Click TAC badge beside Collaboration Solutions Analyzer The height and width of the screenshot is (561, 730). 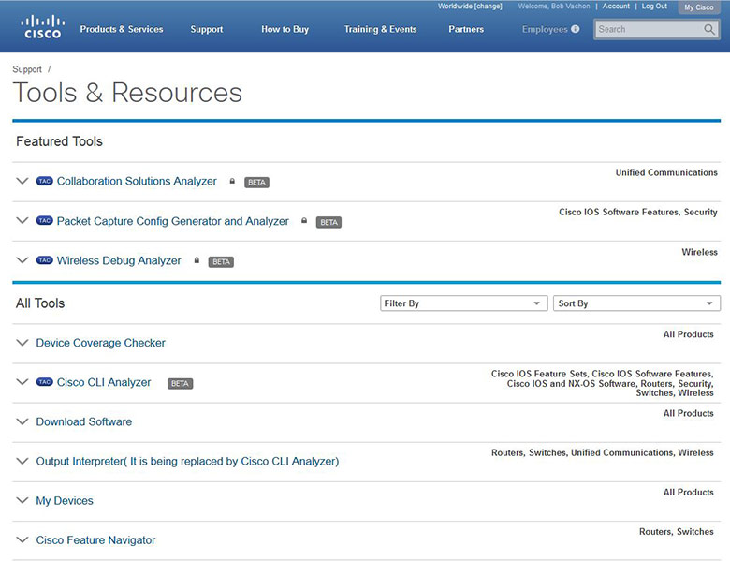(45, 182)
